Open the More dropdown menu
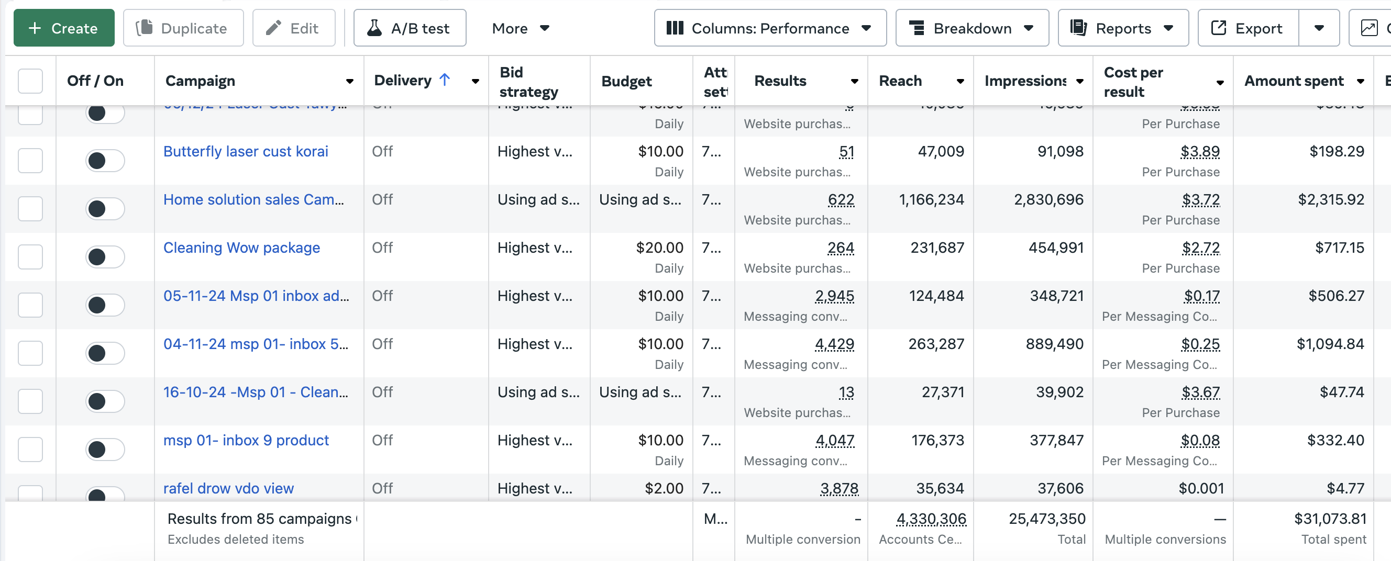The image size is (1391, 561). click(520, 28)
